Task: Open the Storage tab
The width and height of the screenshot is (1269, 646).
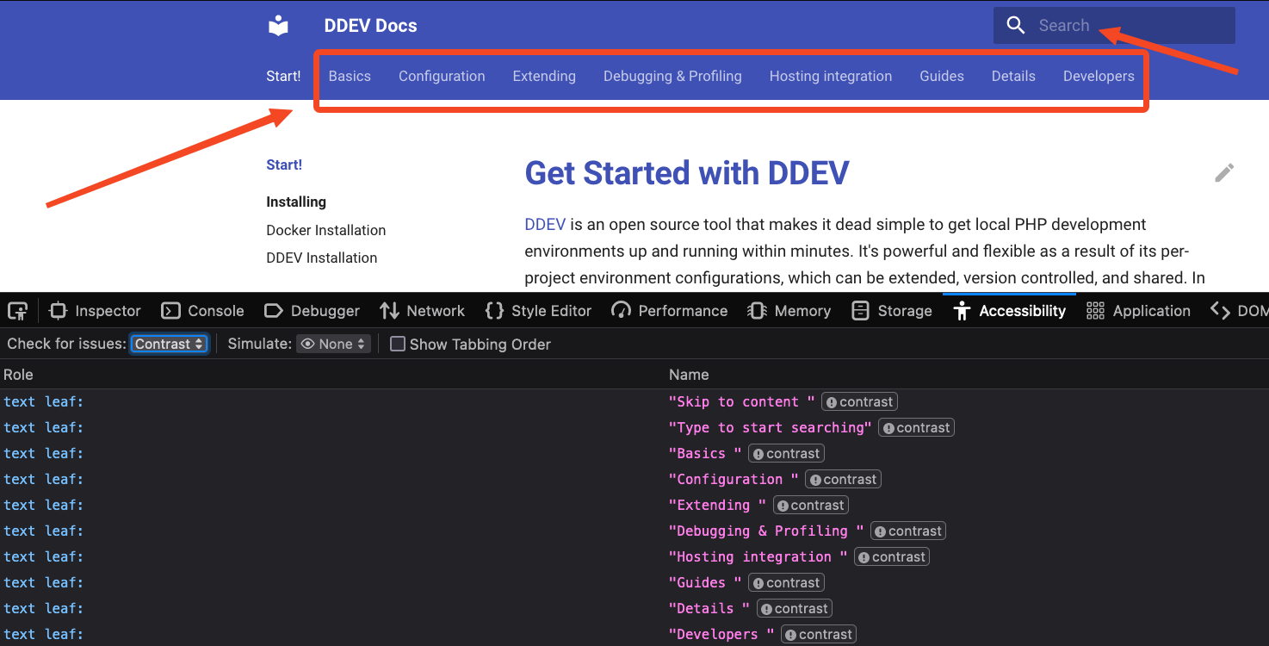Action: (x=892, y=311)
